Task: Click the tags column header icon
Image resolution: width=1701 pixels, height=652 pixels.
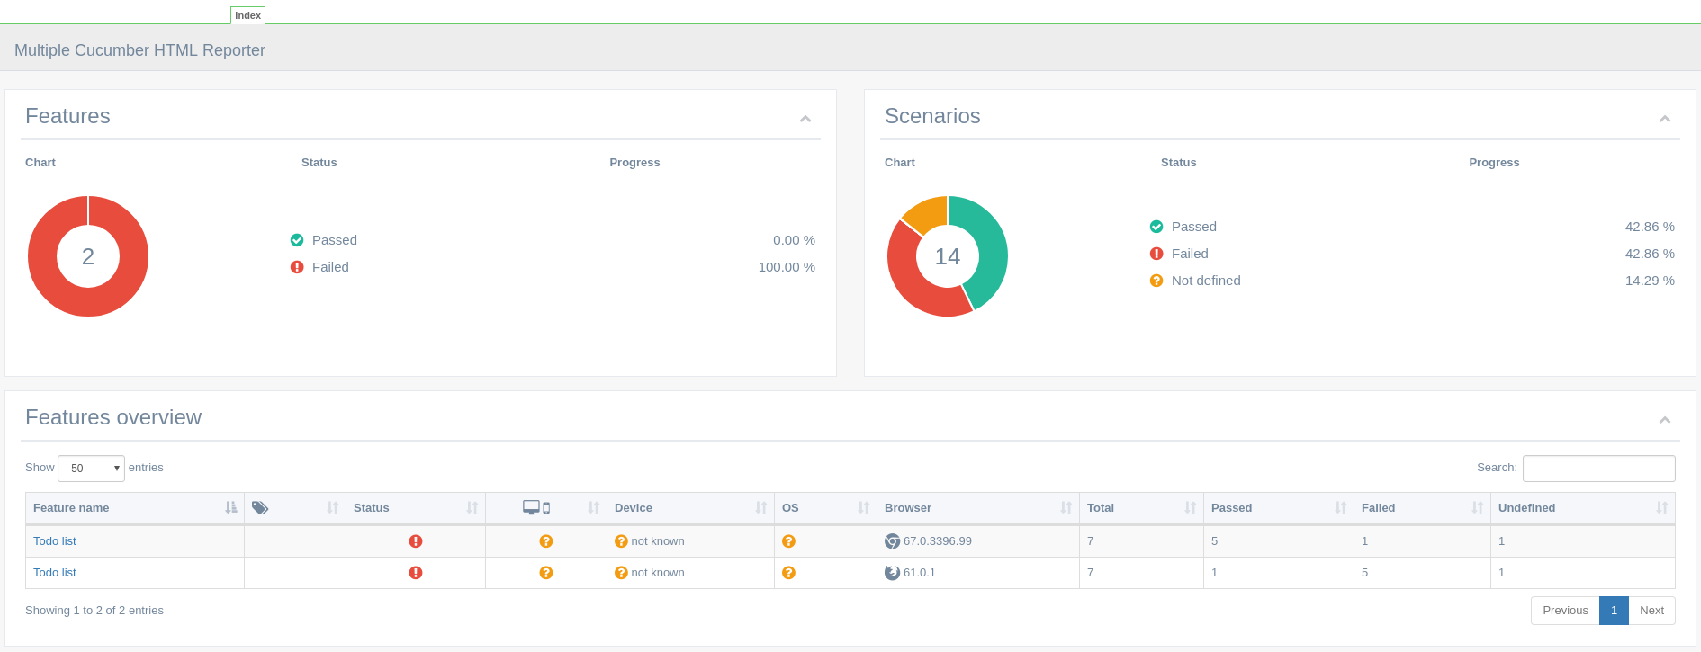Action: click(x=260, y=508)
